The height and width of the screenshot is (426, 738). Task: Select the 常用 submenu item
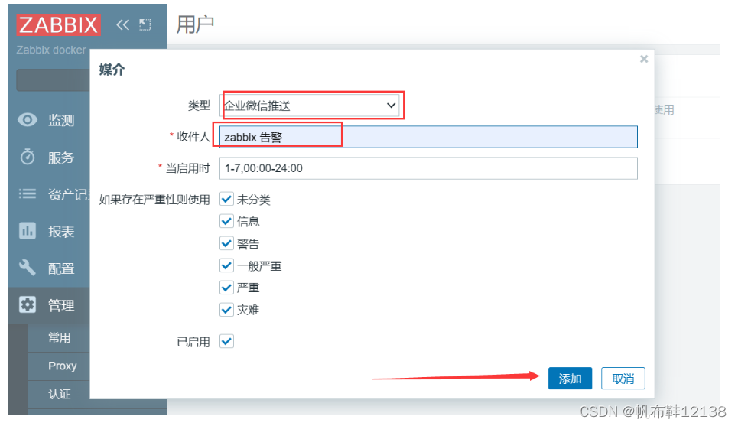point(59,337)
